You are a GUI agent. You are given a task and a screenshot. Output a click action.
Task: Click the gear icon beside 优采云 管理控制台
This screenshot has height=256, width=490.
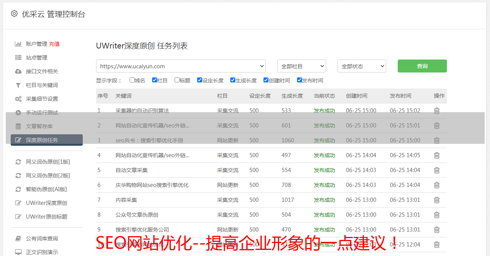[14, 14]
